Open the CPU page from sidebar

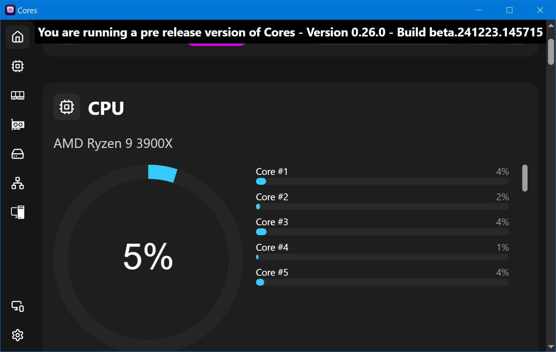[17, 66]
